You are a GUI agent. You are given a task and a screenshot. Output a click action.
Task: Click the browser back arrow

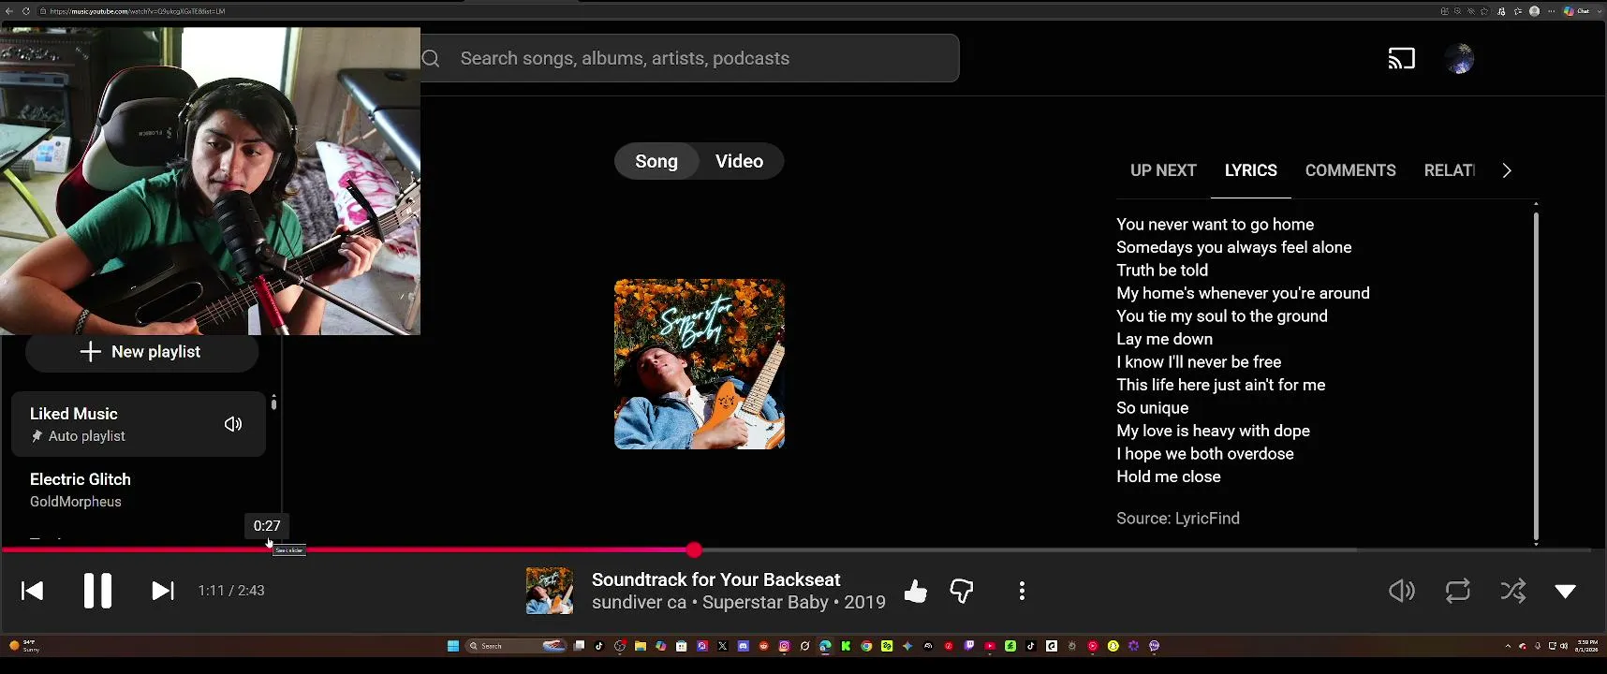(x=8, y=11)
